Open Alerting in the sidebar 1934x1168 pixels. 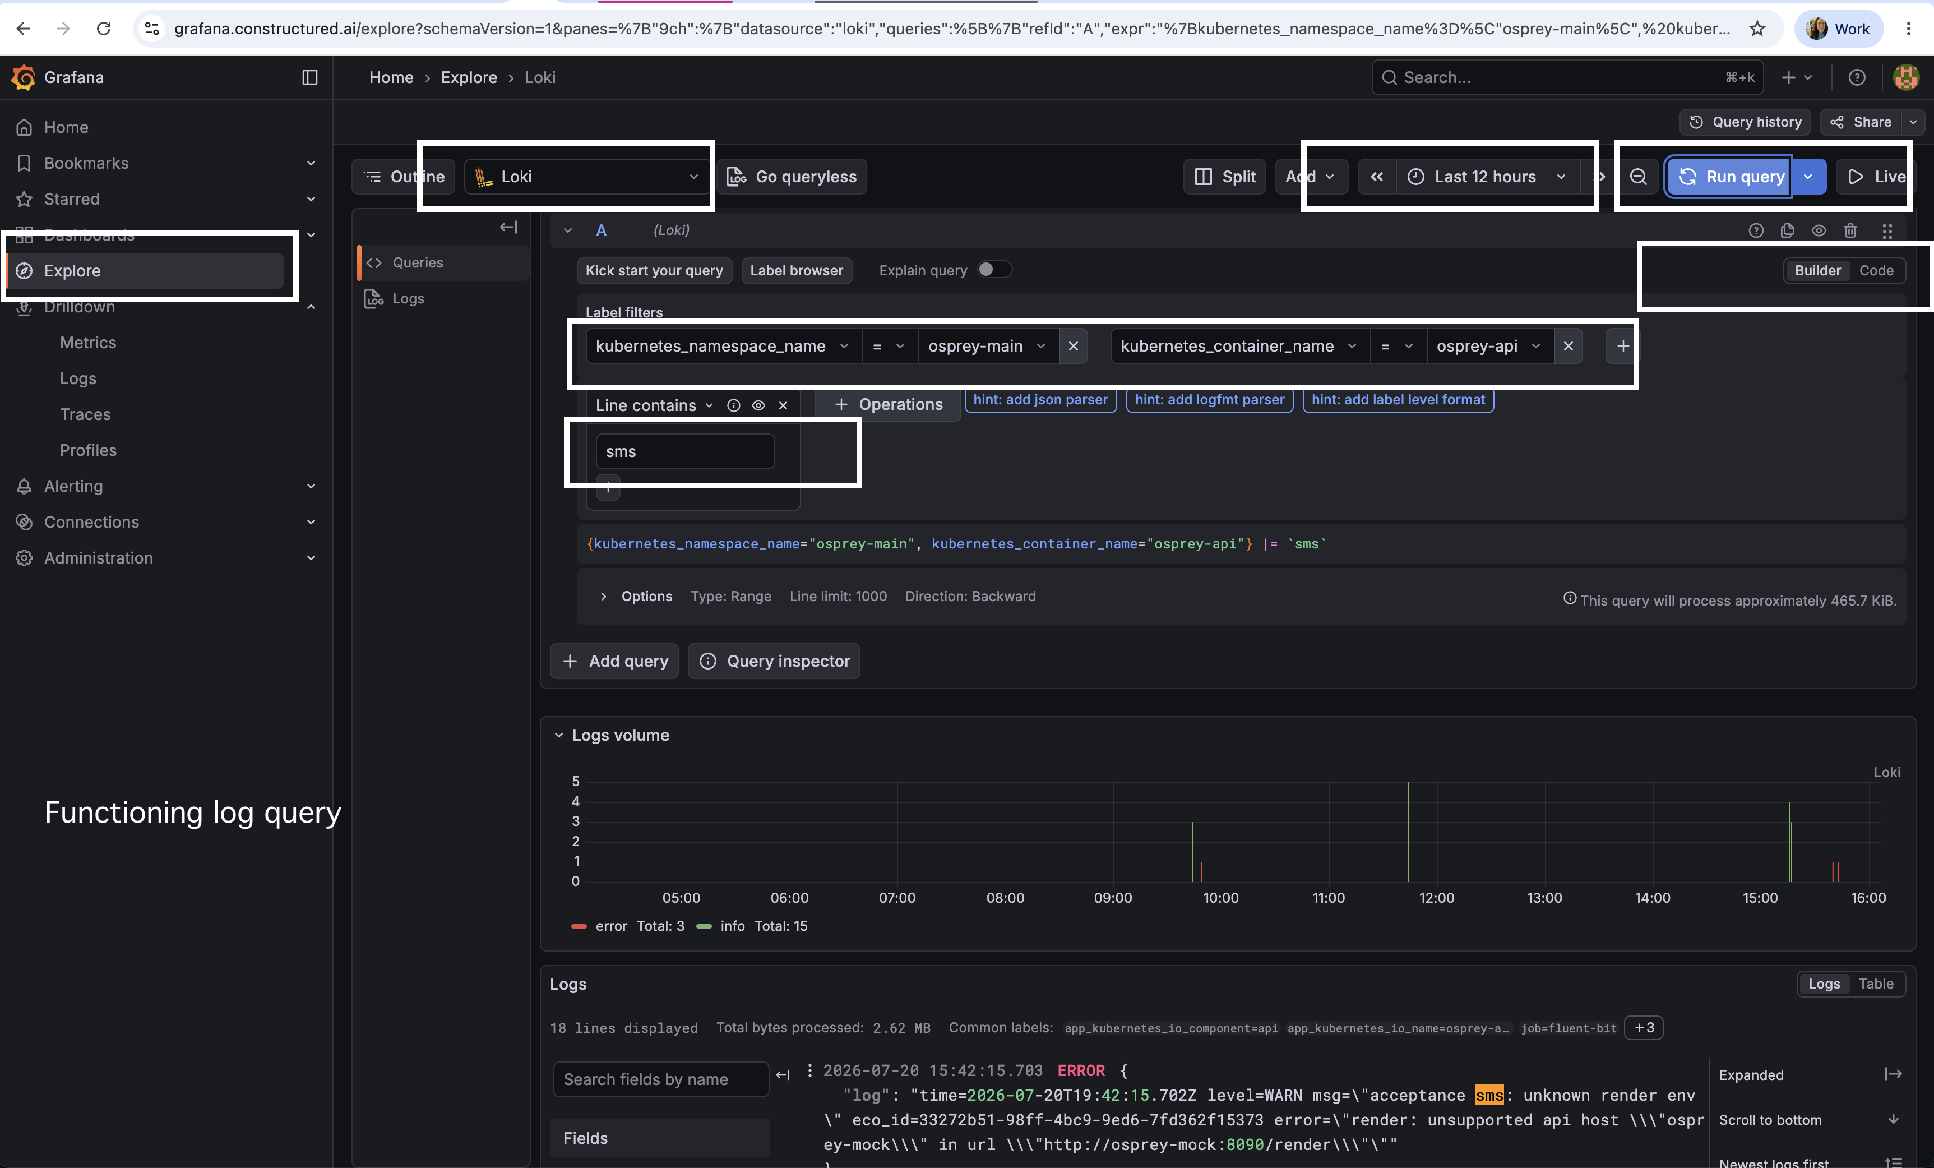(73, 486)
